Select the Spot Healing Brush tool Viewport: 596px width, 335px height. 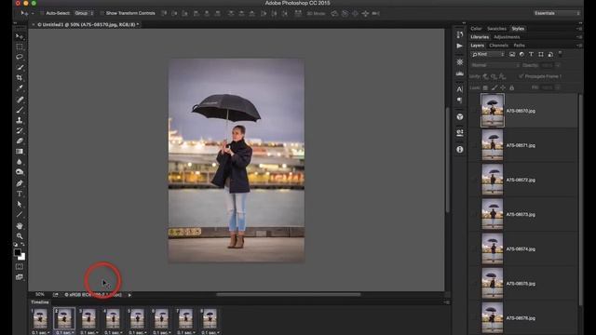click(20, 100)
